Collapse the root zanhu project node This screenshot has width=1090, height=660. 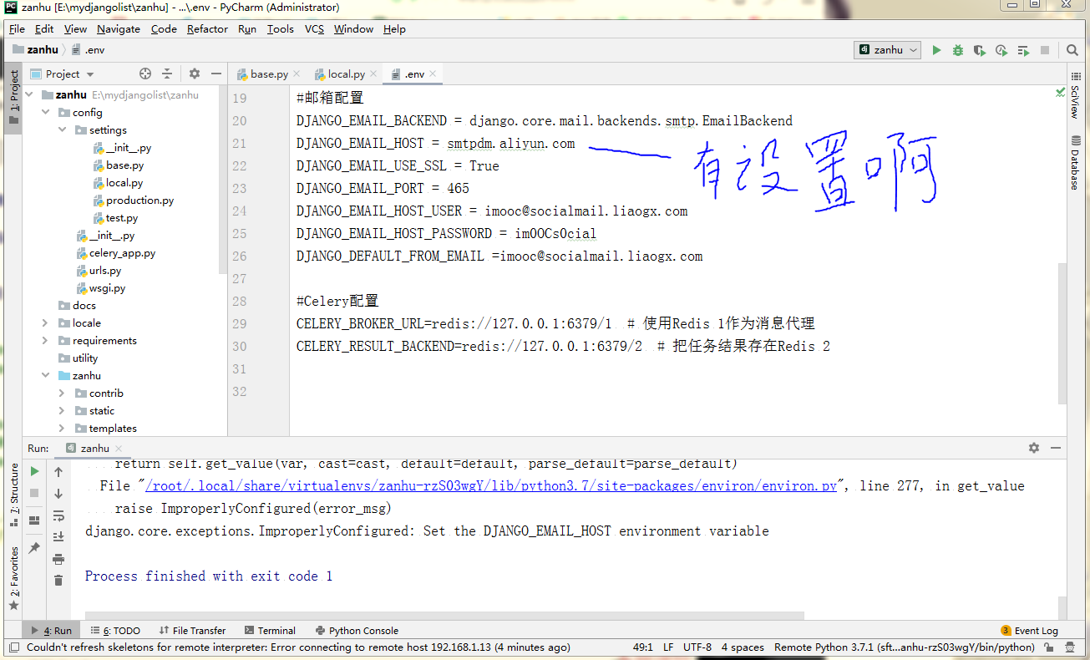point(30,94)
